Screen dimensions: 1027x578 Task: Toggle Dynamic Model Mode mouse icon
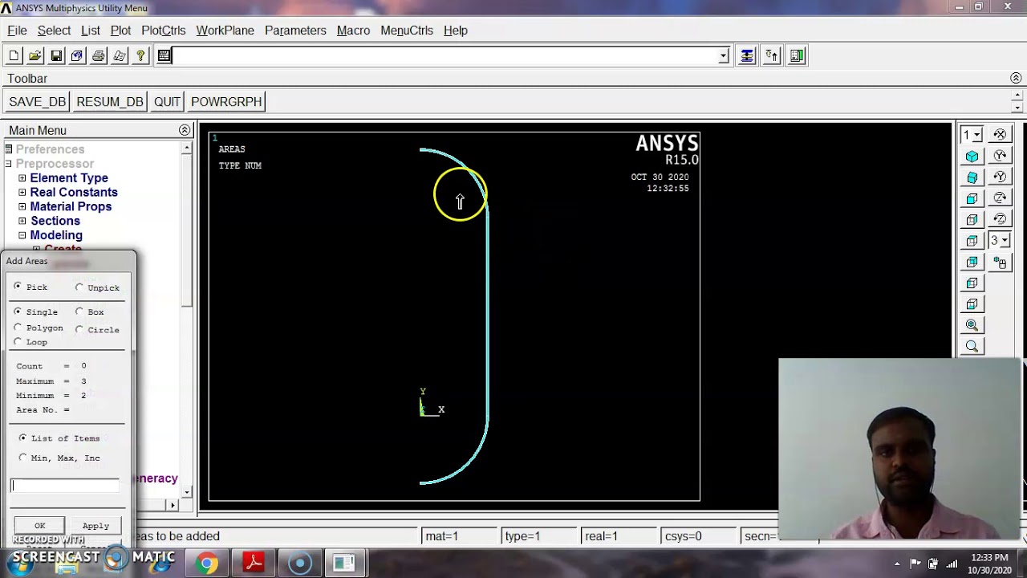[x=1000, y=262]
